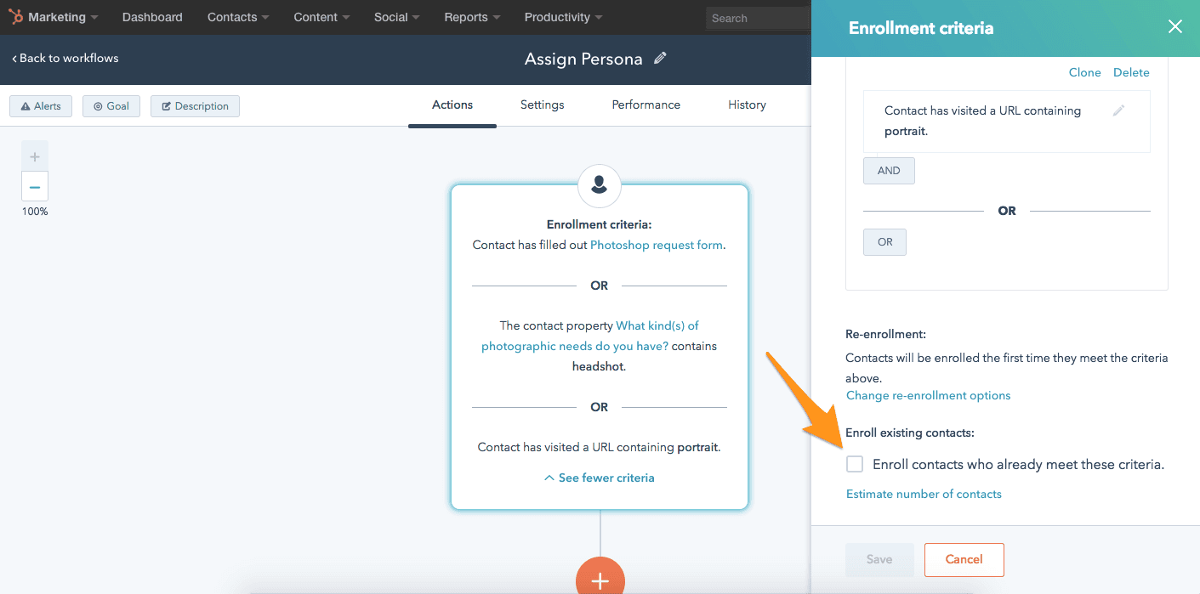The image size is (1200, 594).
Task: Open the Performance tab
Action: click(x=645, y=105)
